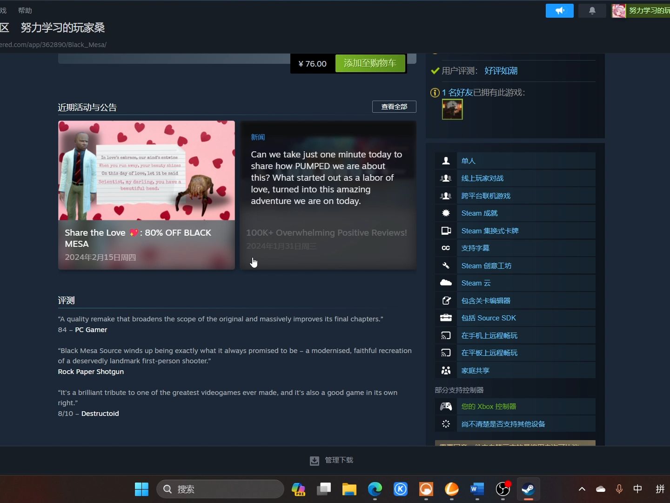The height and width of the screenshot is (503, 670).
Task: Open the 好评如潮 user reviews link
Action: point(501,71)
